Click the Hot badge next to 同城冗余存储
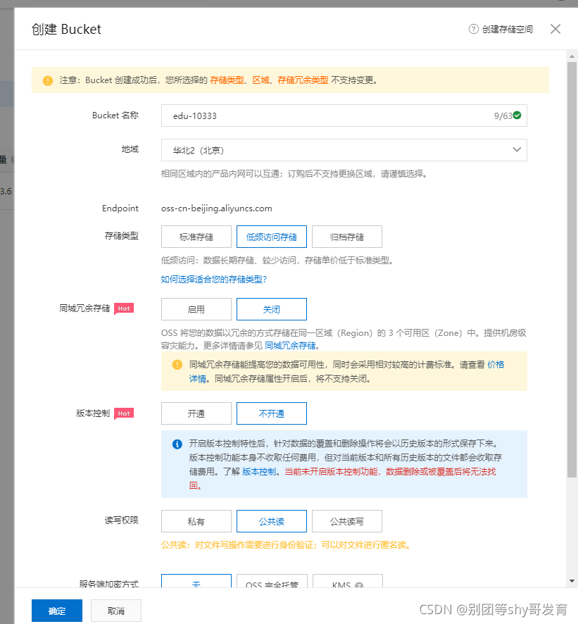The width and height of the screenshot is (578, 624). coord(124,308)
